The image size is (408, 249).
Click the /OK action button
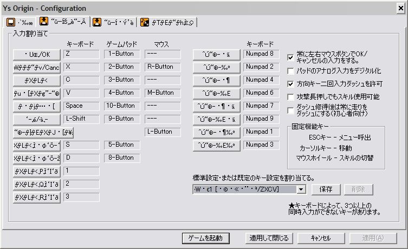[37, 55]
